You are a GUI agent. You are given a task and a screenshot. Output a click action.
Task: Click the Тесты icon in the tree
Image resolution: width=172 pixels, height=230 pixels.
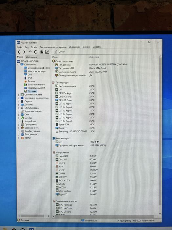[x=22, y=138]
